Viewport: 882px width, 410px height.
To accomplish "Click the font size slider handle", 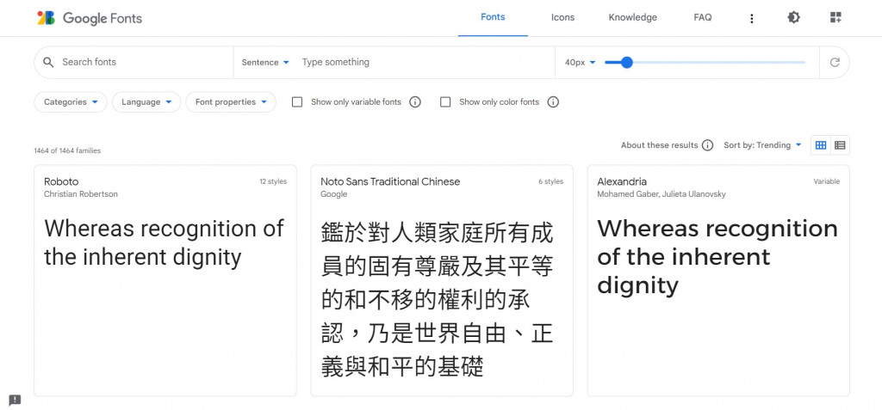I will [x=627, y=63].
